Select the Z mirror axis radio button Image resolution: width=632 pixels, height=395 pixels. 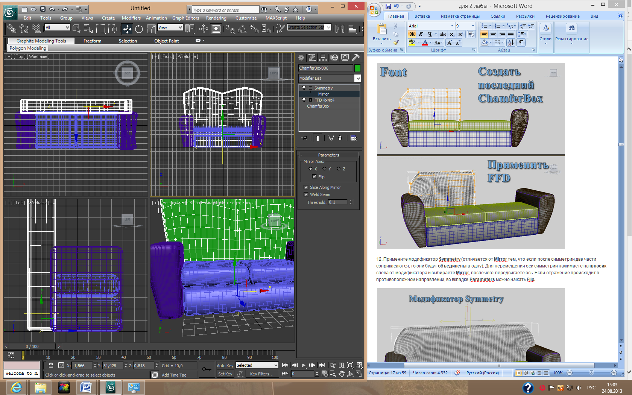point(339,169)
